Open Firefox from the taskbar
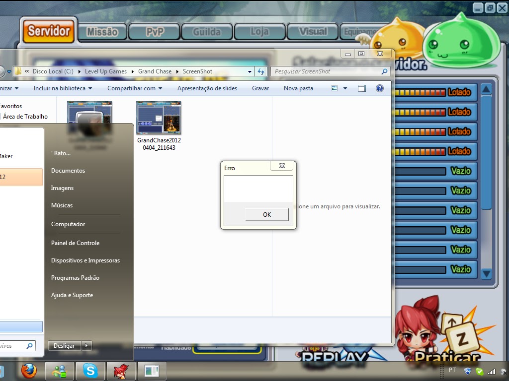 [x=28, y=370]
